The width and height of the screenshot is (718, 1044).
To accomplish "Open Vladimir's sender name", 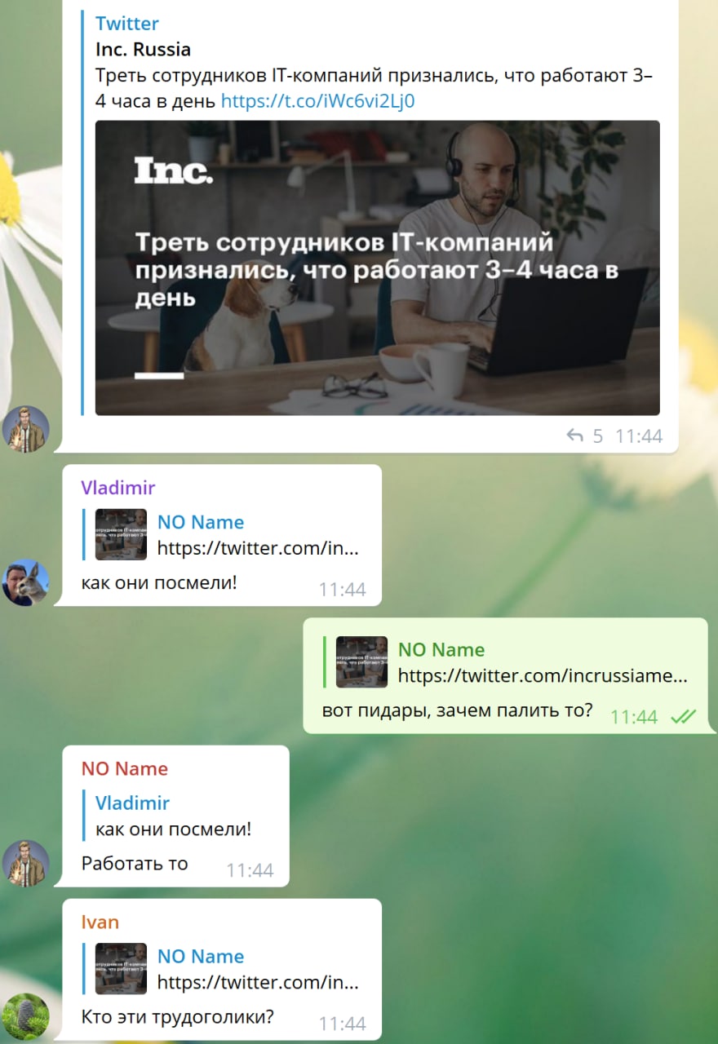I will (x=118, y=488).
